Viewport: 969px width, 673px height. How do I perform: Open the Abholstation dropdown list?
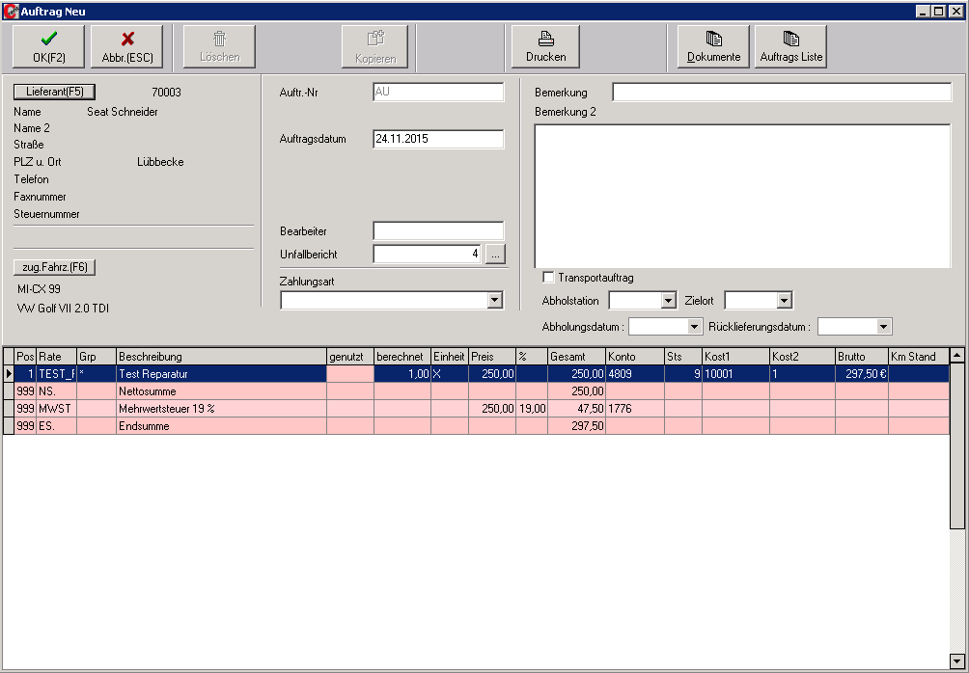point(668,301)
